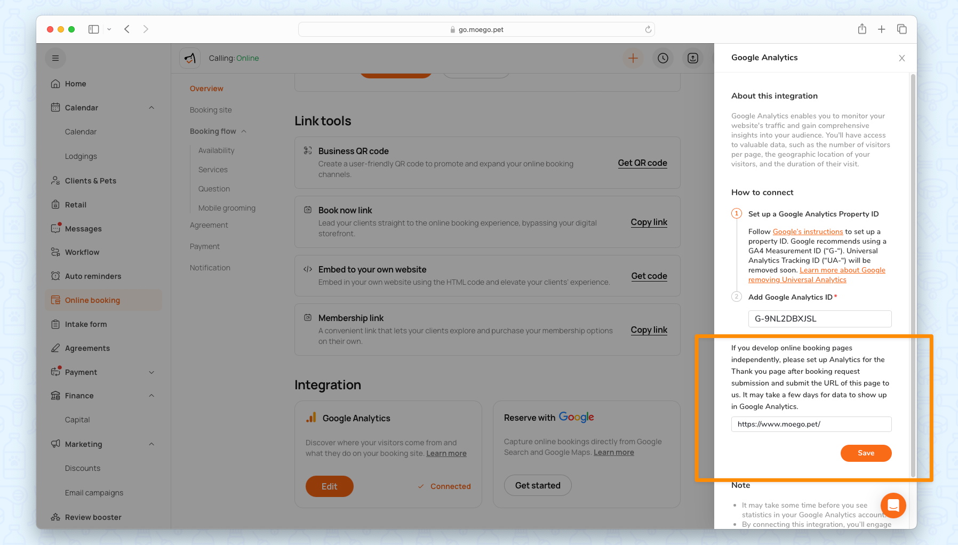
Task: Save the Google Analytics settings
Action: (x=866, y=453)
